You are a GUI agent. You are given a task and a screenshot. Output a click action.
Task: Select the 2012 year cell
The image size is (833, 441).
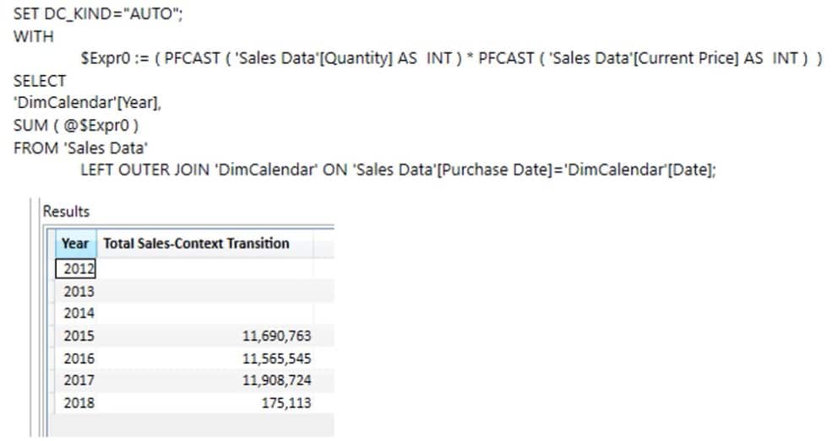tap(75, 269)
